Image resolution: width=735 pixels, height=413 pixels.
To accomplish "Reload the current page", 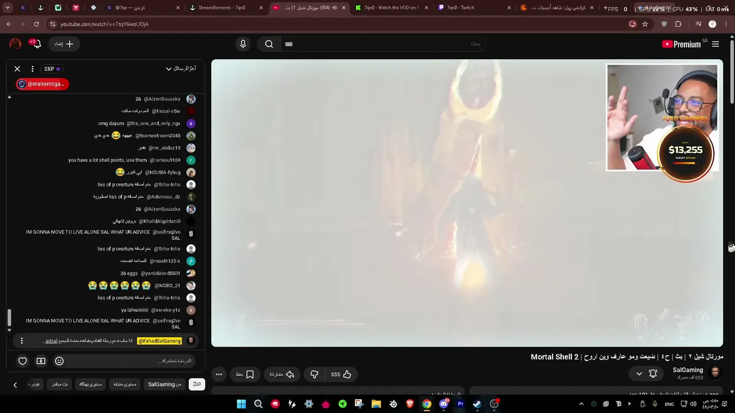I will 36,24.
